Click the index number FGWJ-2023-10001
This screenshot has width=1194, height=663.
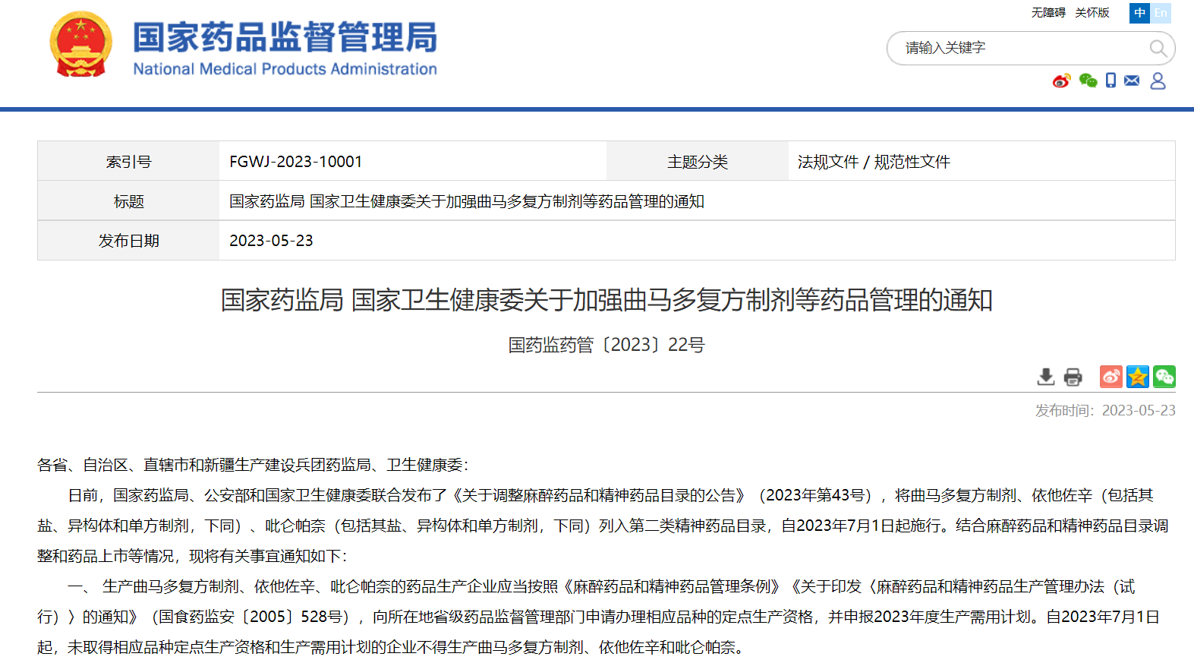tap(296, 162)
